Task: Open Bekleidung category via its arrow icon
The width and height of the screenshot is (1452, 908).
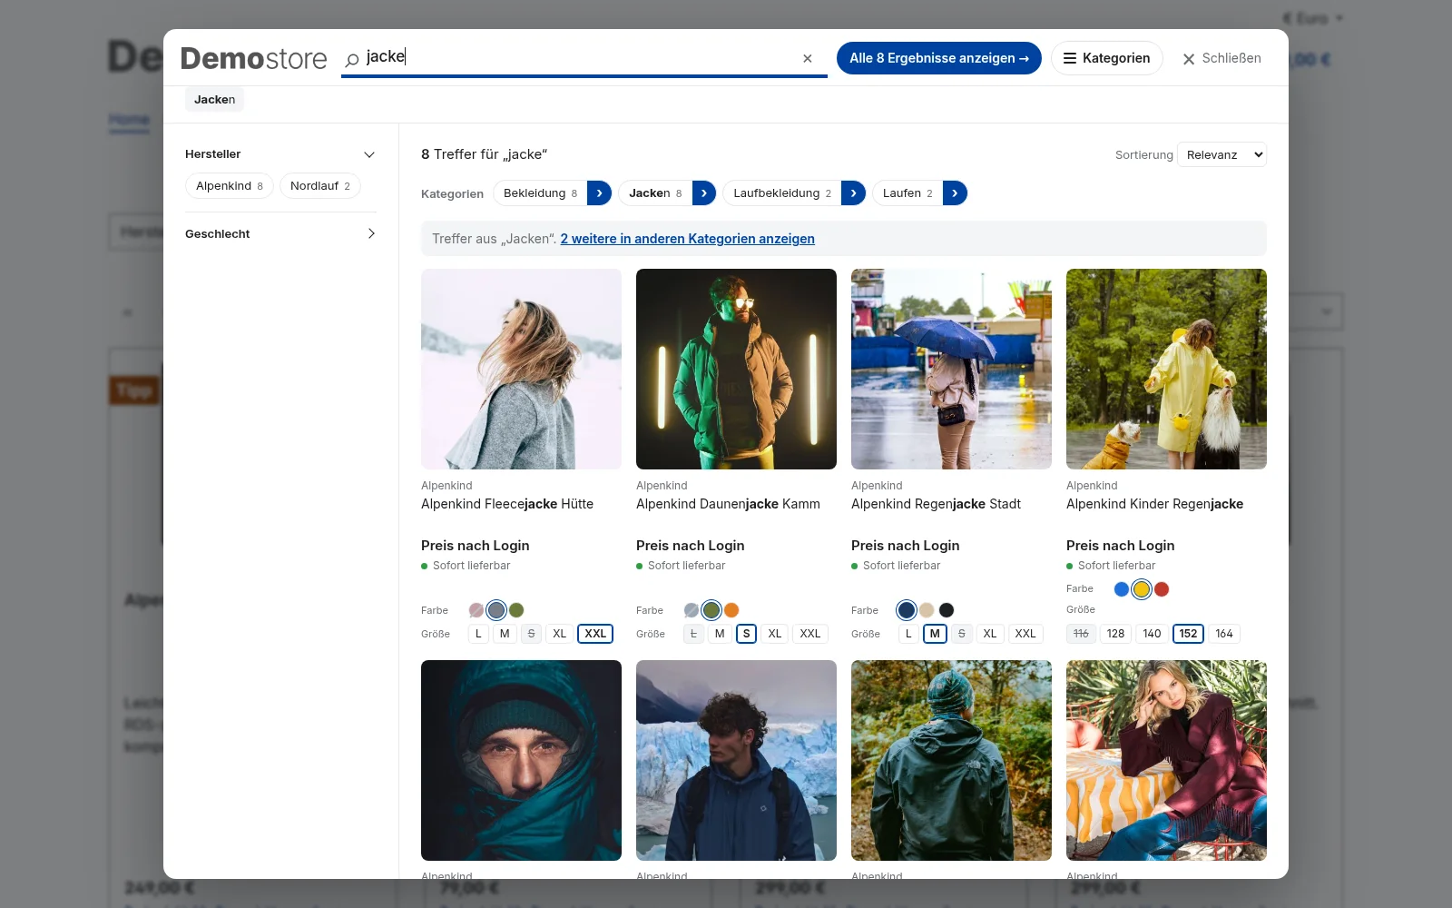Action: 599,193
